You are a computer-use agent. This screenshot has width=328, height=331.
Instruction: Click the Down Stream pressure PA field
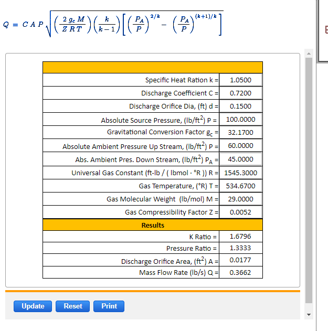click(x=240, y=159)
